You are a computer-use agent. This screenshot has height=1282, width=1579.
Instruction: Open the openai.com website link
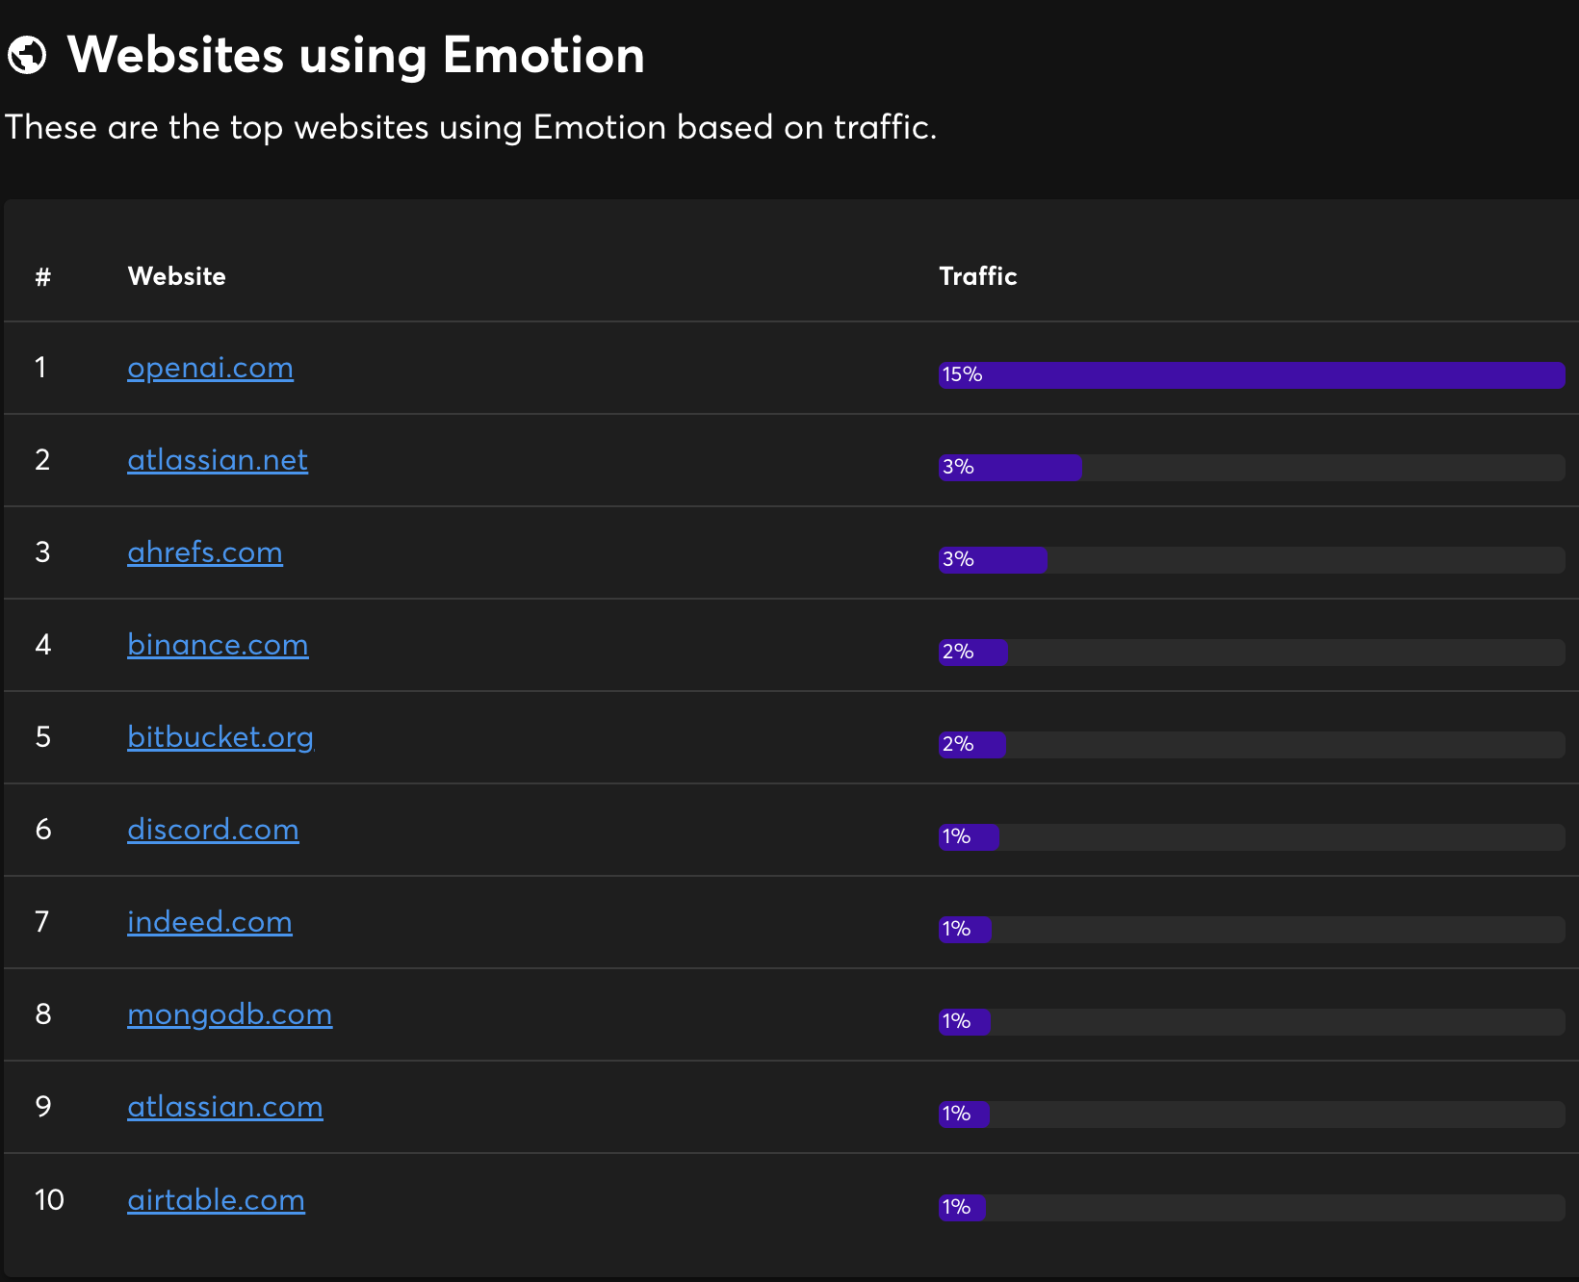click(x=210, y=368)
